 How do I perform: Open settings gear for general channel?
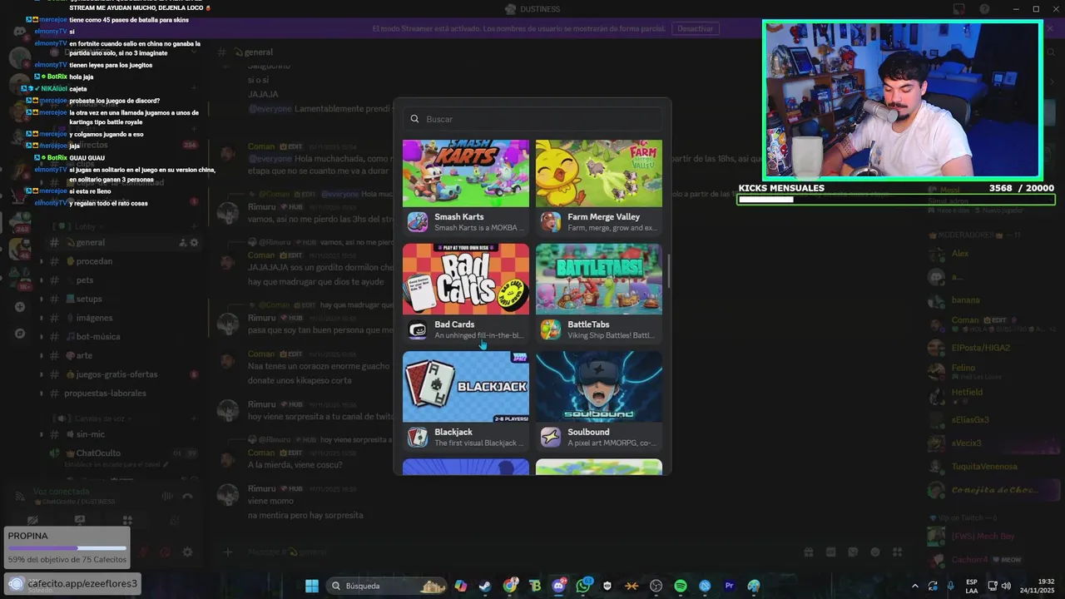pos(194,243)
